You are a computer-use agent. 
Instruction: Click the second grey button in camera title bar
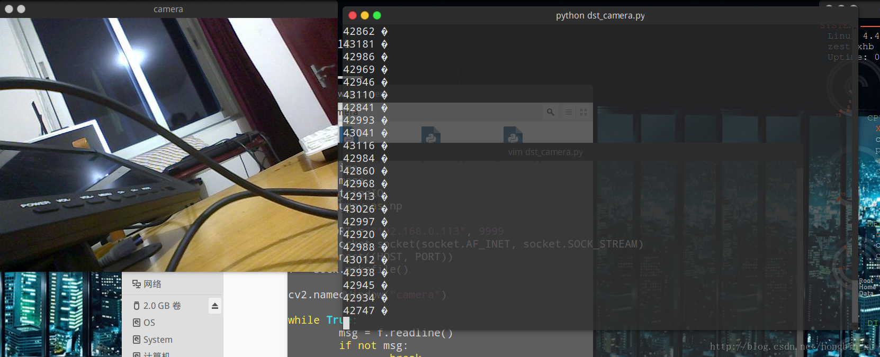pyautogui.click(x=21, y=9)
